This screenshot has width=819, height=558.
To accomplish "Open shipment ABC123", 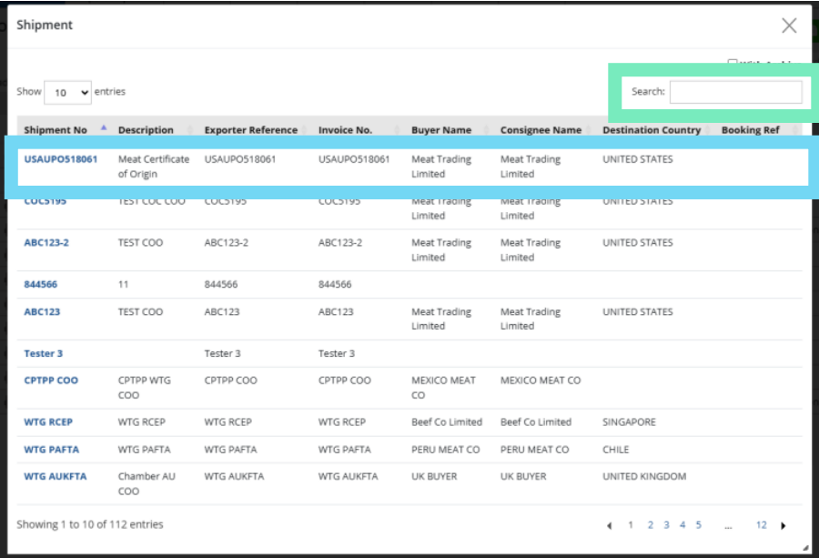I will (42, 312).
